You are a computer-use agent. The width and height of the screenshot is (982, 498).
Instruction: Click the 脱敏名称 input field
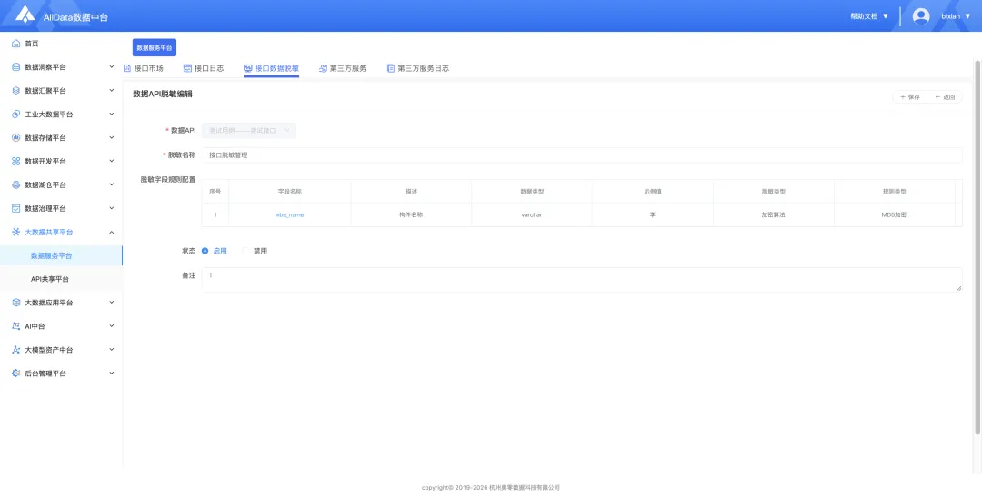click(582, 155)
